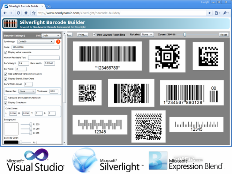Click the Microsoft Silverlight logo
This screenshot has width=232, height=174.
click(108, 160)
